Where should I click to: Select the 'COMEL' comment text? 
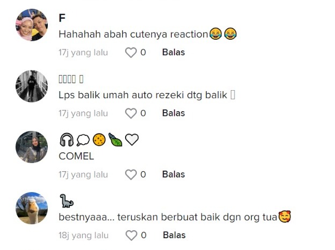coord(76,156)
